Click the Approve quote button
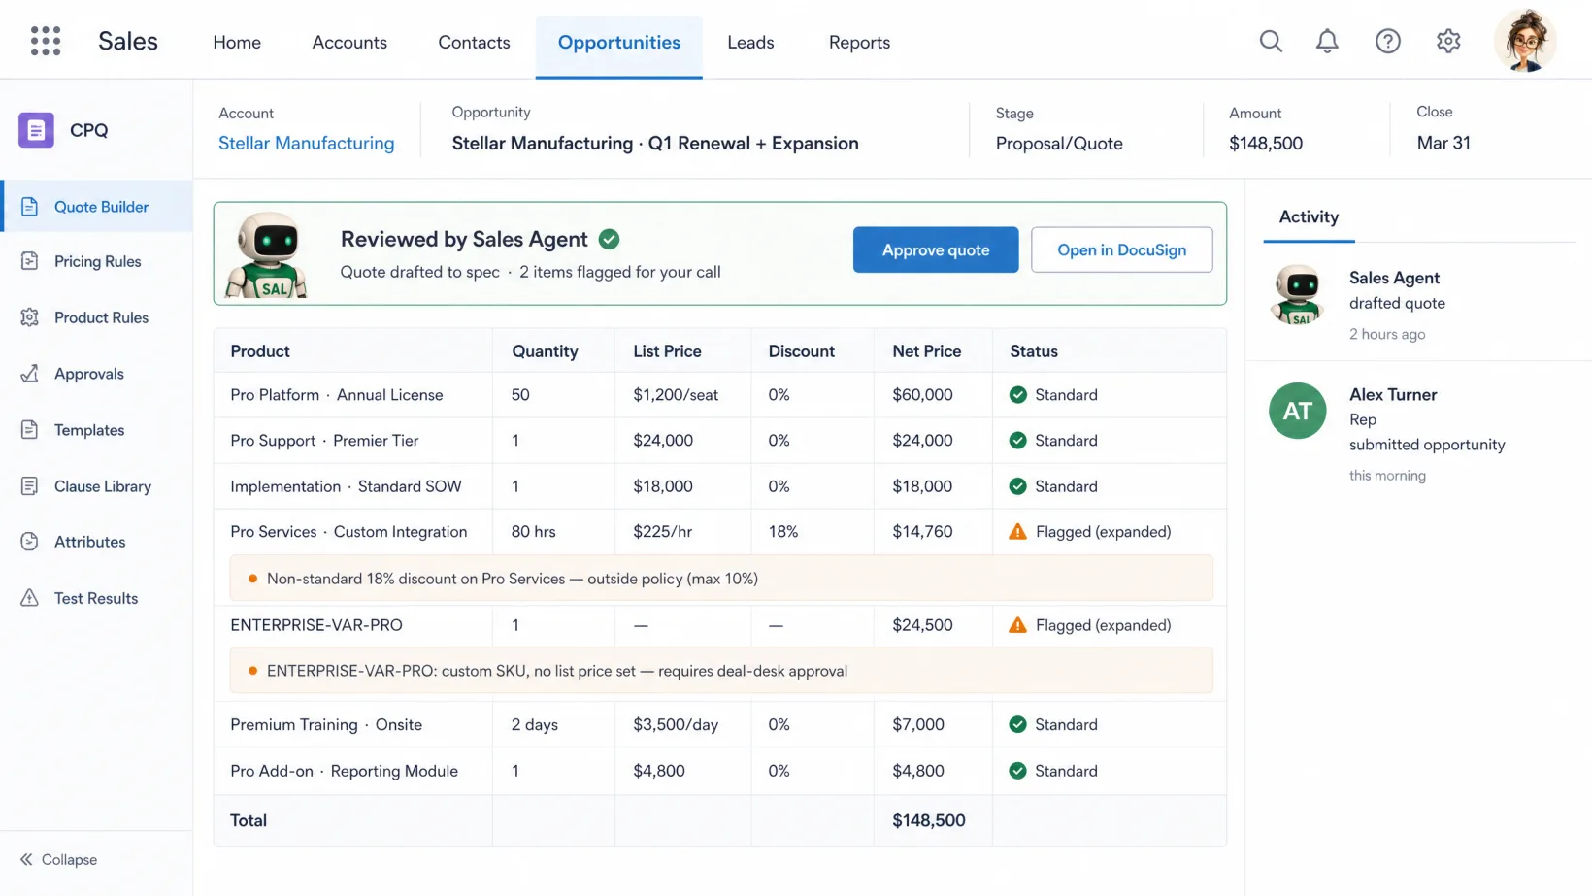 936,250
